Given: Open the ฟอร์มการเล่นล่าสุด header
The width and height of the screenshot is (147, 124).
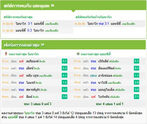Looking at the screenshot, I should click(x=74, y=45).
